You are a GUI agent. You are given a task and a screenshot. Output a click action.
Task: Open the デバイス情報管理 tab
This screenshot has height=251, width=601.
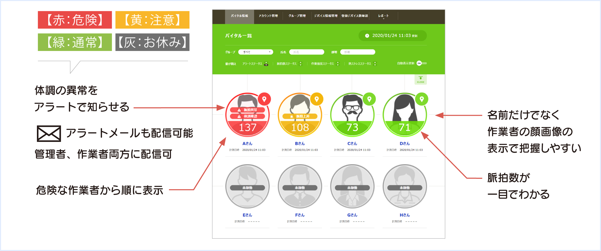[x=326, y=16]
